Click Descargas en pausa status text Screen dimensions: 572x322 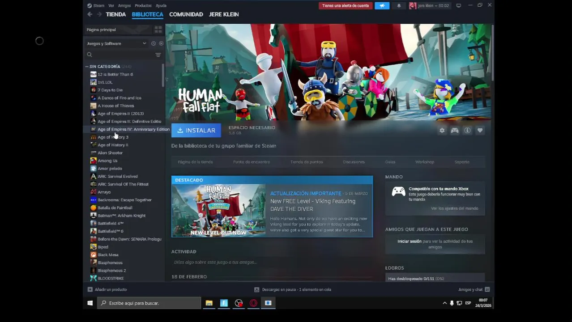(x=296, y=289)
